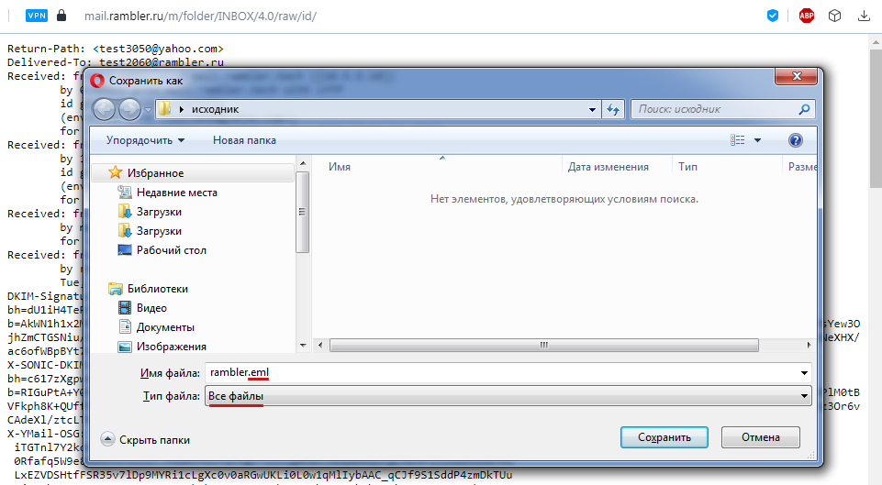
Task: Click the navigation pane scroll up arrow
Action: click(x=303, y=163)
